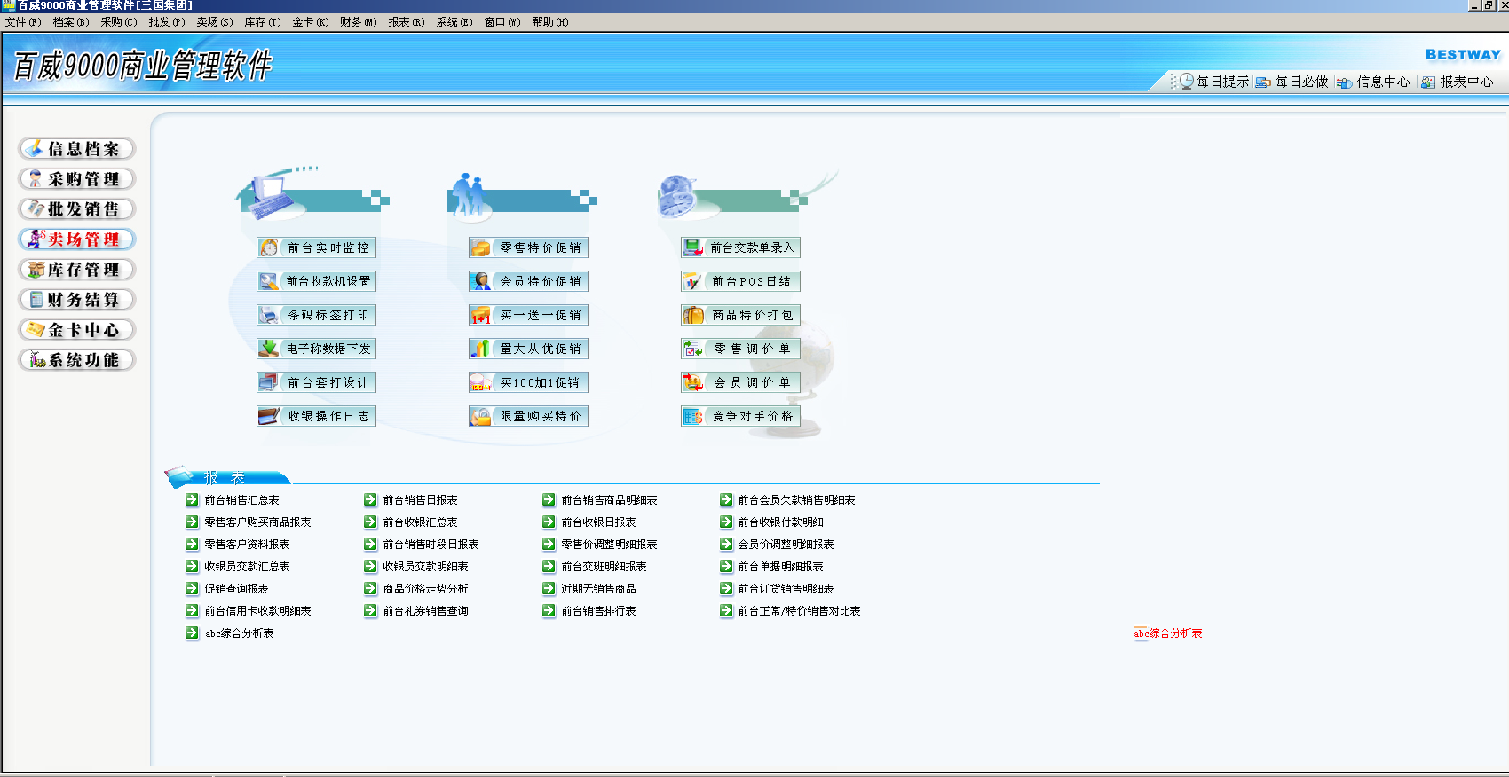Click 前台收款机设置 icon
This screenshot has height=777, width=1509.
269,281
